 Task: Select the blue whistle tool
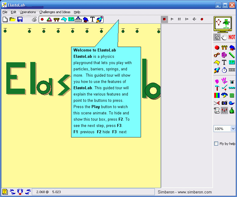pos(232,103)
